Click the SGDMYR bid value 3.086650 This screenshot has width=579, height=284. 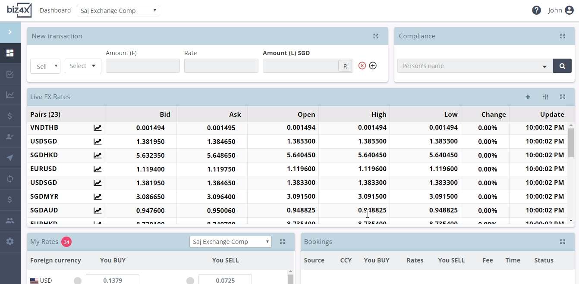(150, 197)
